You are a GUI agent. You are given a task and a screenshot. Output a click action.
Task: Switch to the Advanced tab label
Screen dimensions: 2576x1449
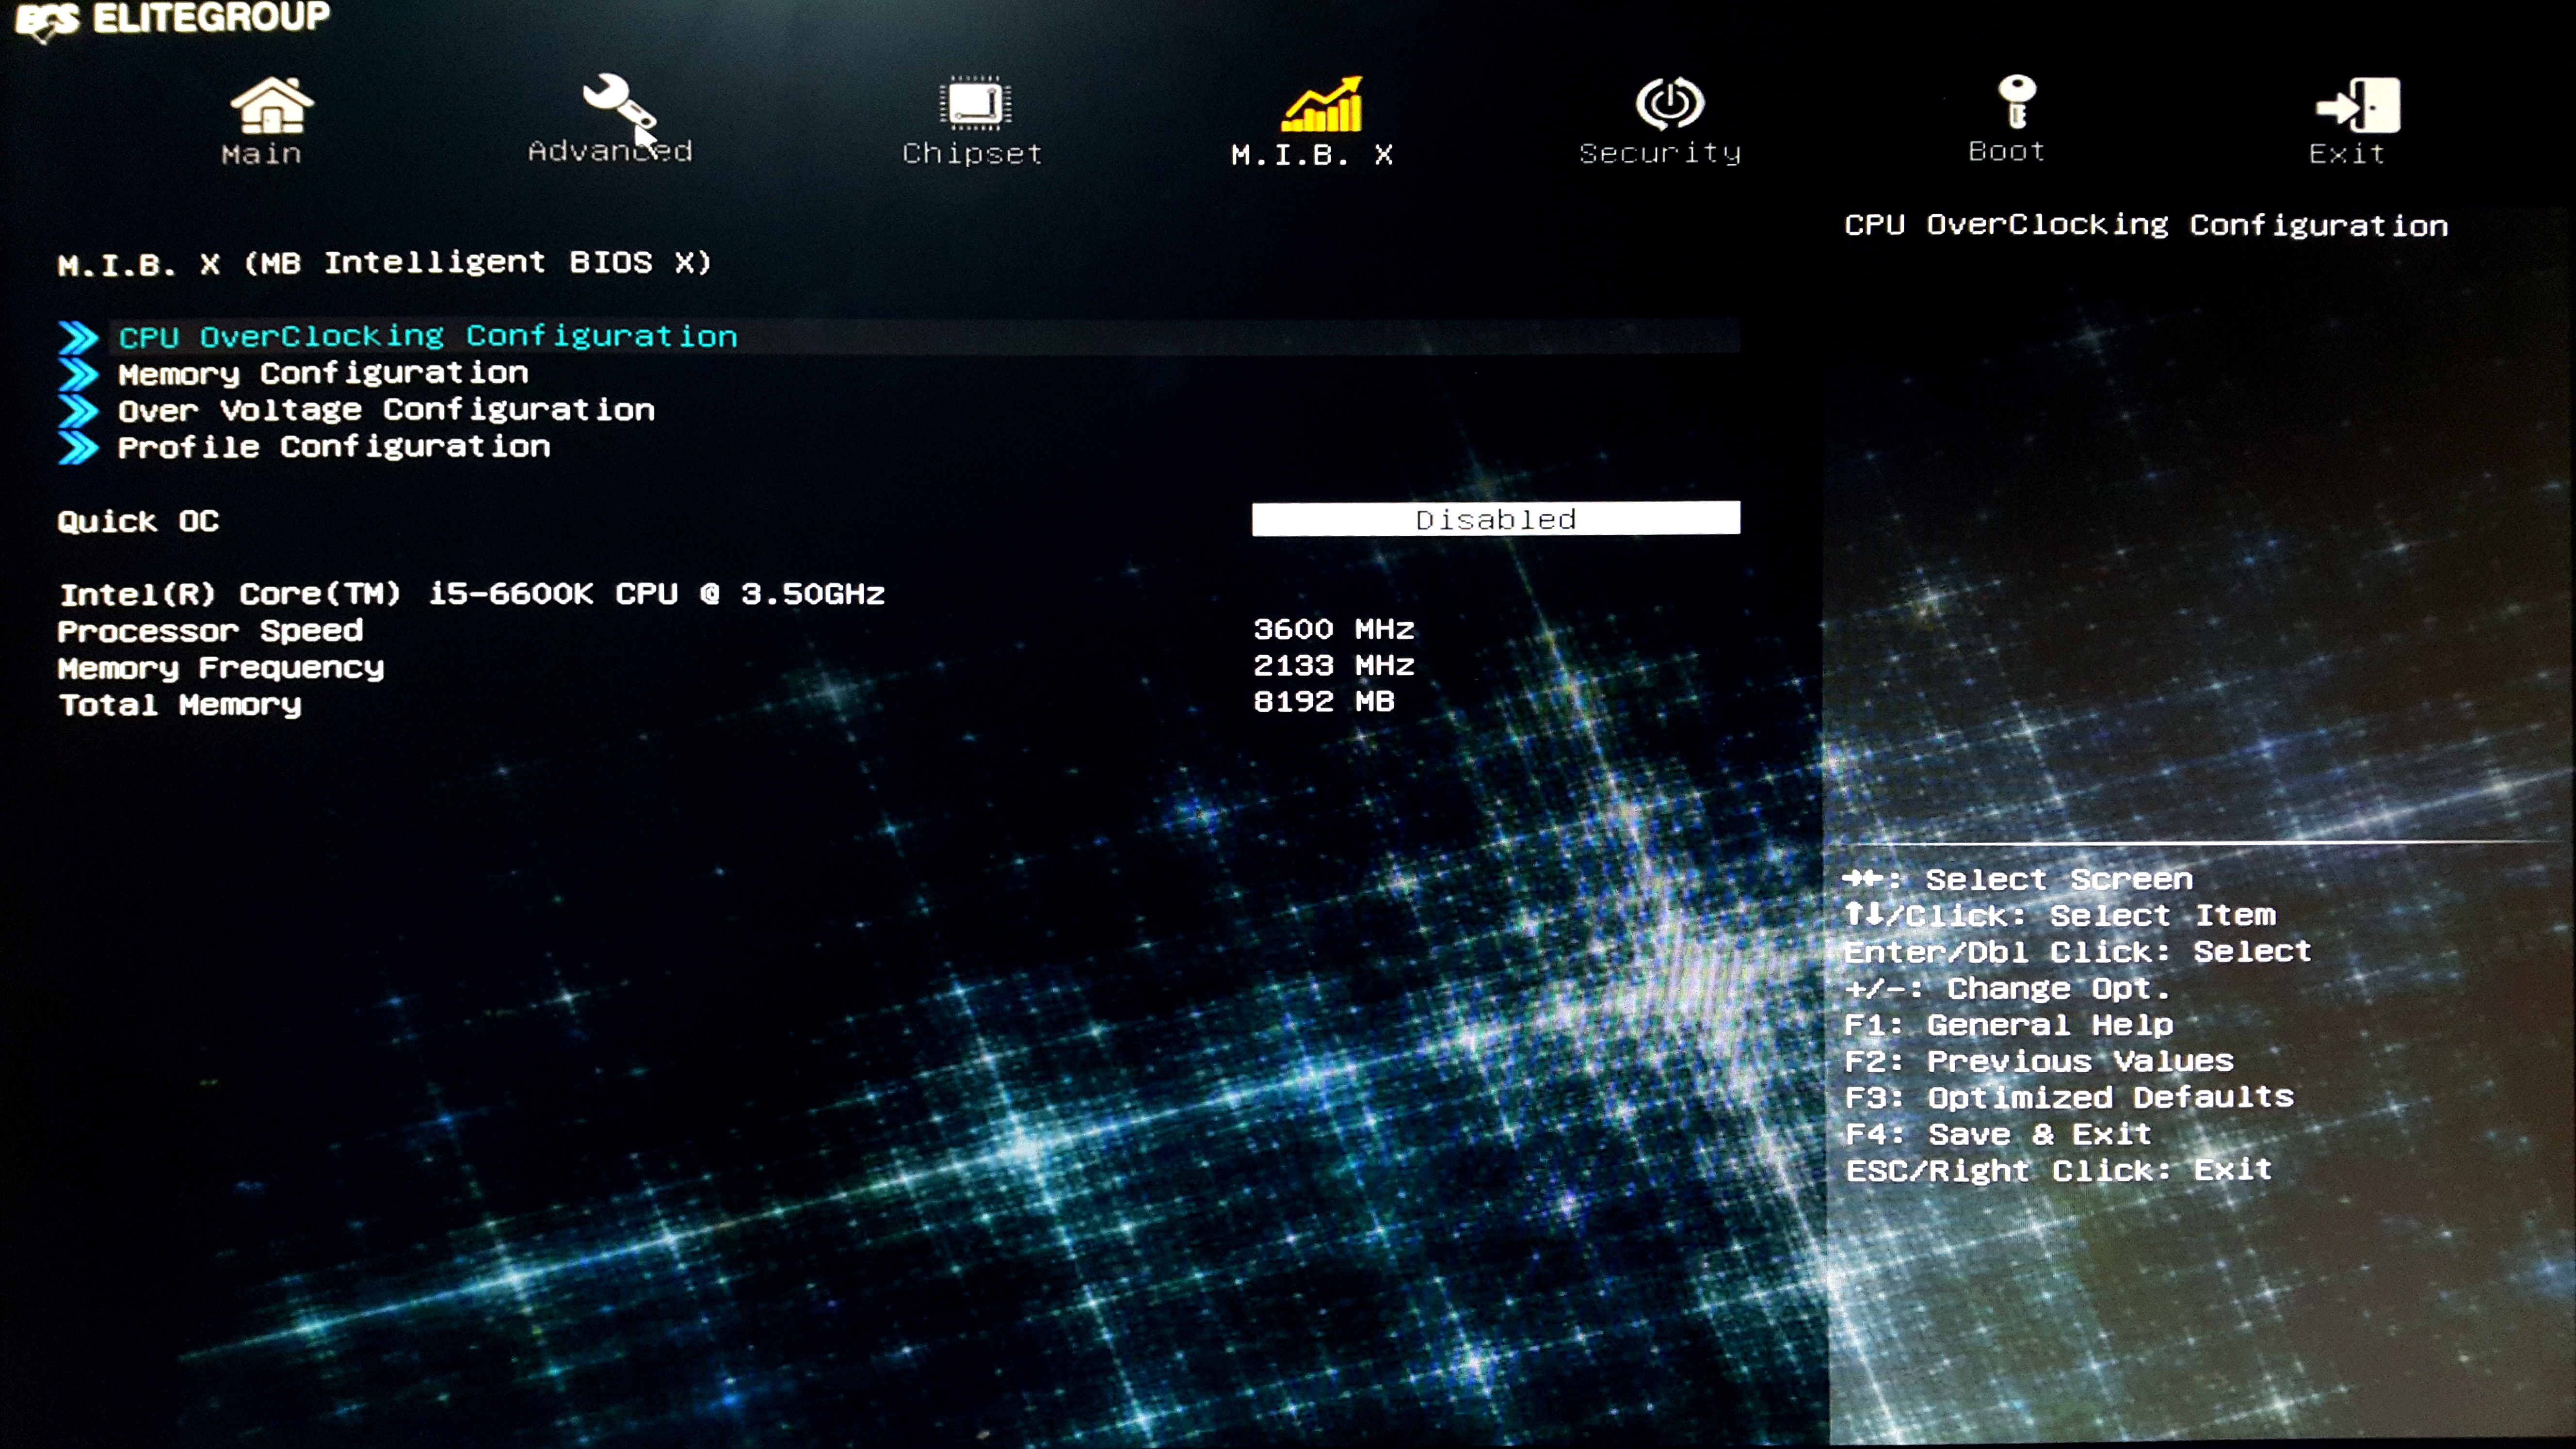(610, 151)
